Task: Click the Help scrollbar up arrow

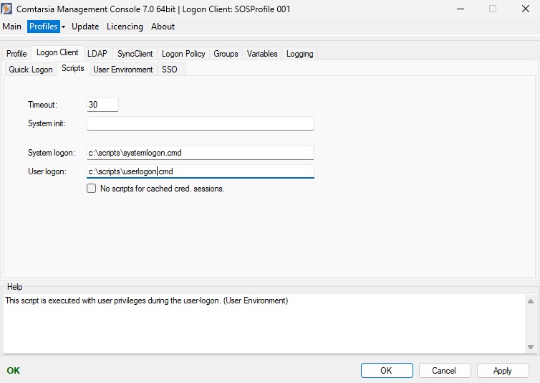Action: tap(531, 301)
